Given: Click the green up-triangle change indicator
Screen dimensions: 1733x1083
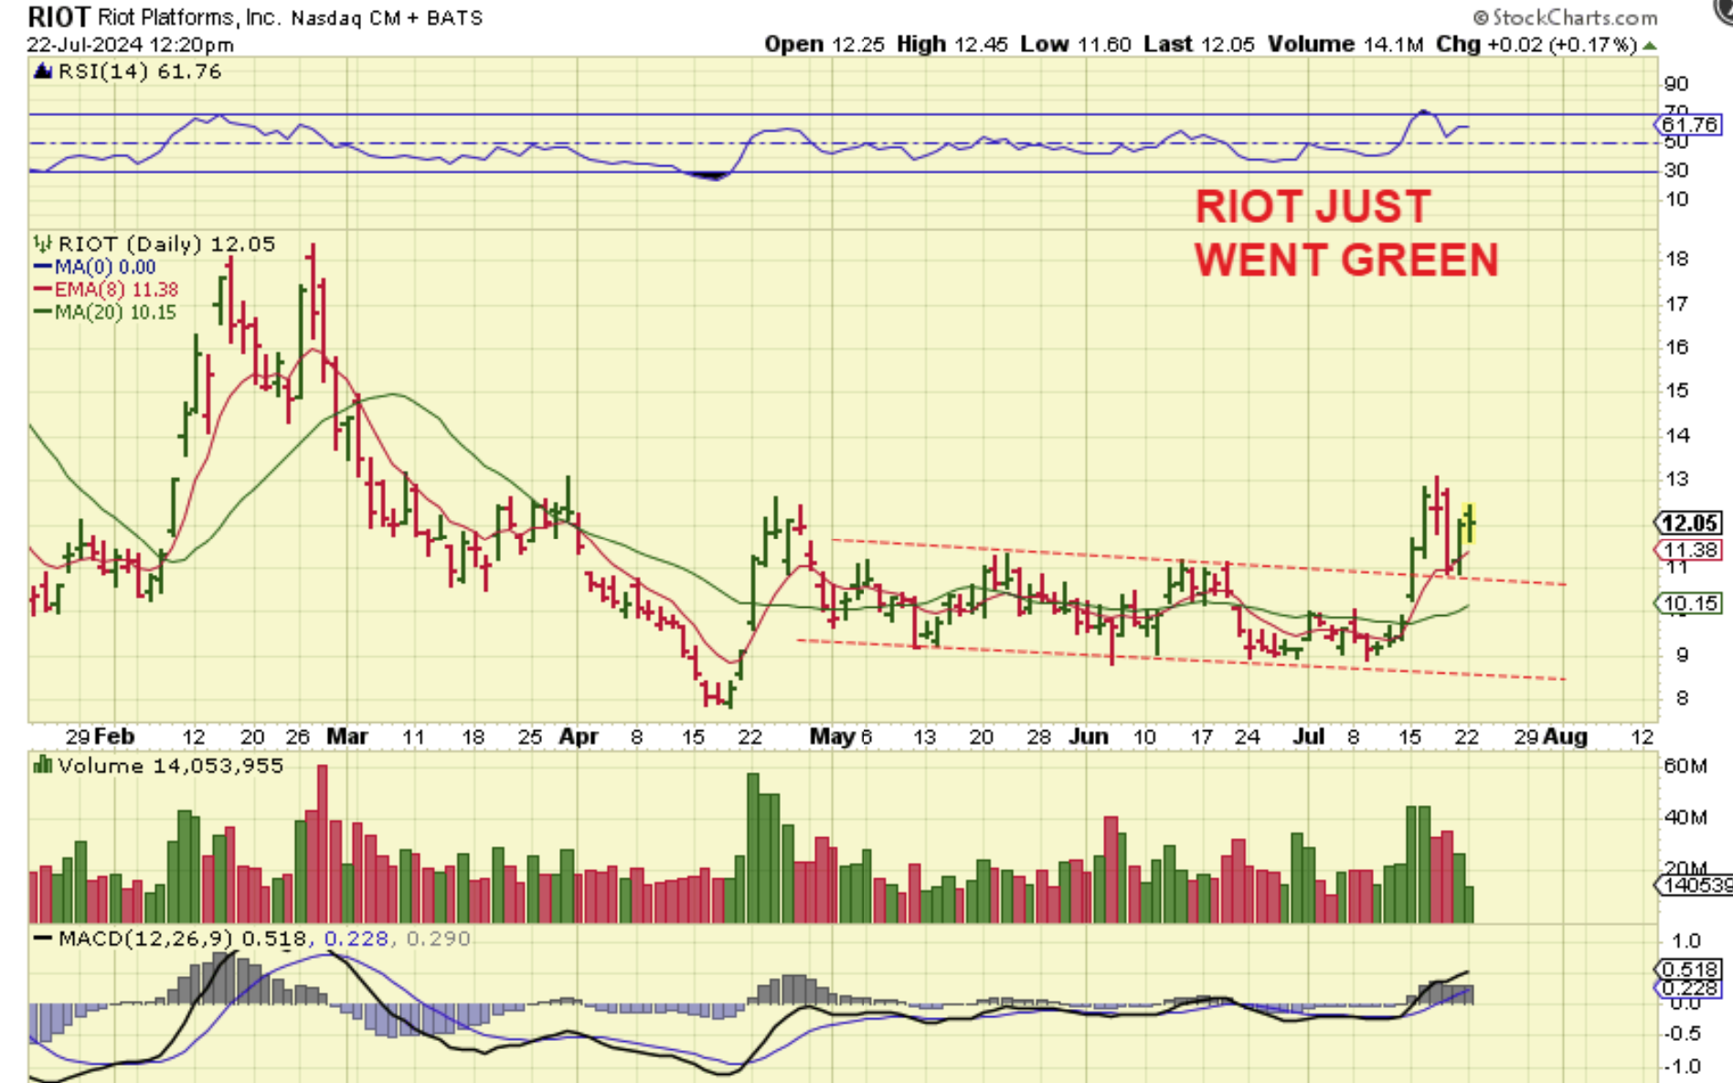Looking at the screenshot, I should tap(1649, 45).
